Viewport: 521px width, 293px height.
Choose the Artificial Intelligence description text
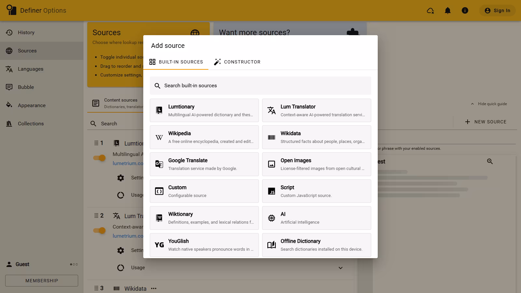coord(300,222)
